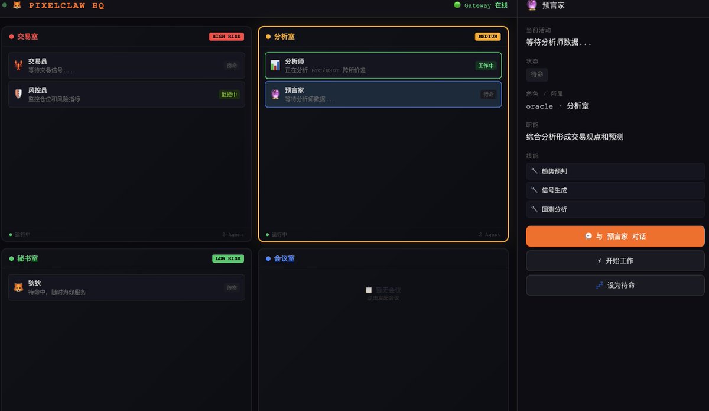
Task: Click the fox icon for 狄狄
Action: pyautogui.click(x=18, y=287)
